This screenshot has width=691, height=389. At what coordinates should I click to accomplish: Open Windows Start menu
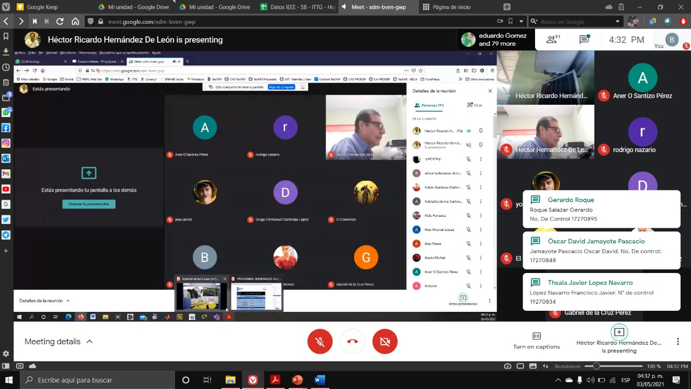tap(9, 380)
